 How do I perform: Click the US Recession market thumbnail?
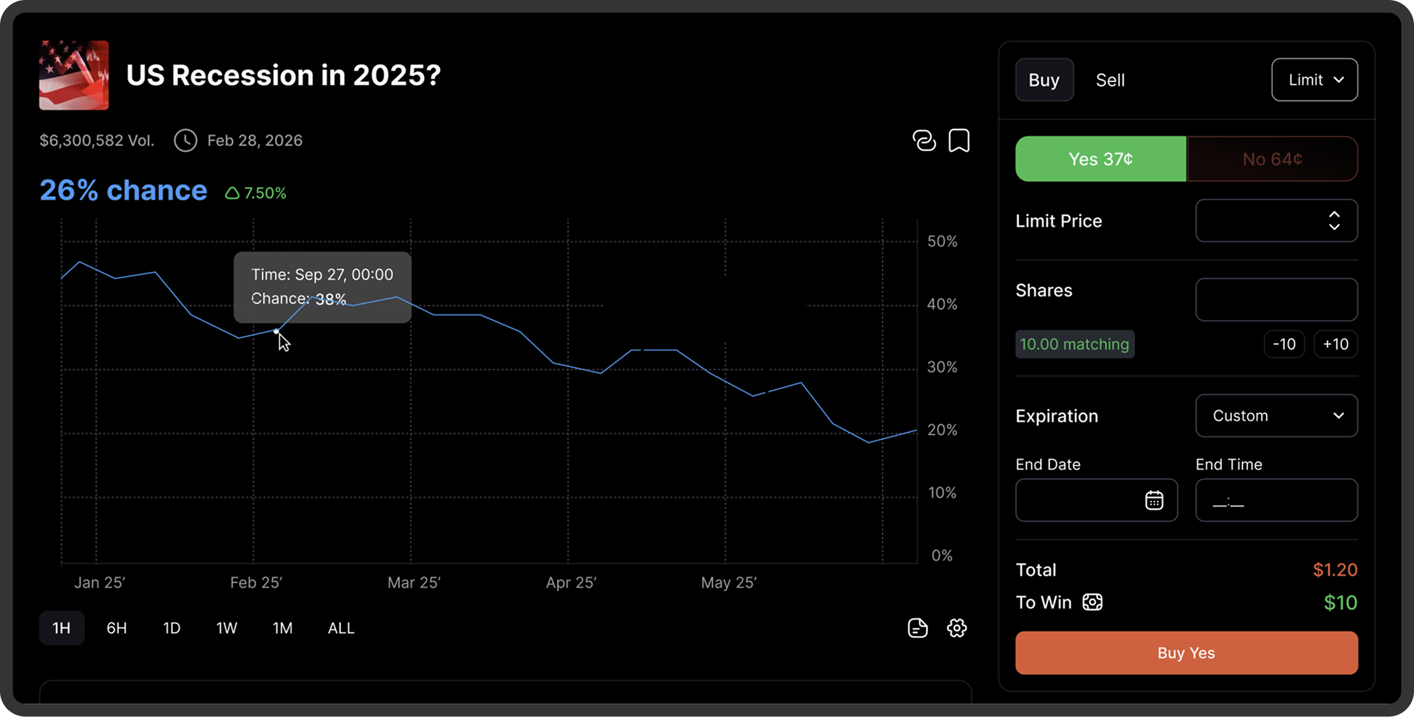[74, 75]
